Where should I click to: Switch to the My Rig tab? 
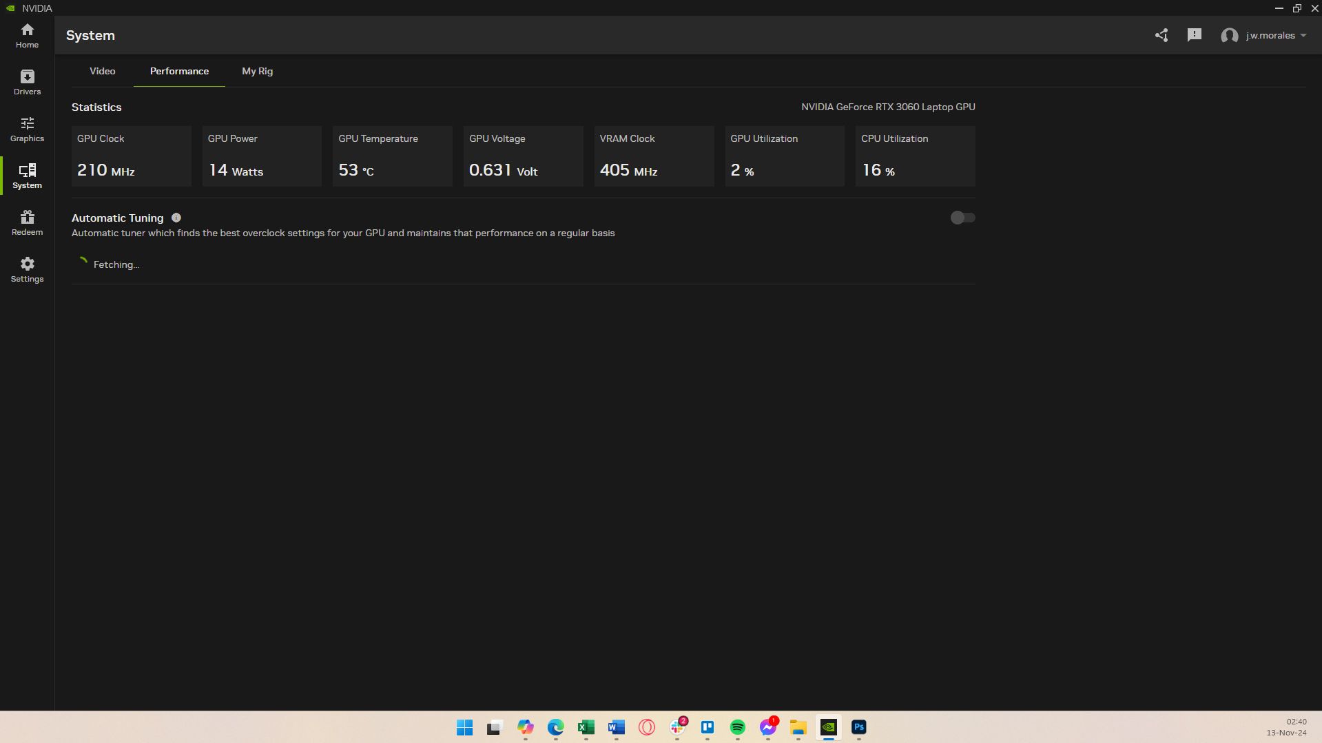point(257,71)
